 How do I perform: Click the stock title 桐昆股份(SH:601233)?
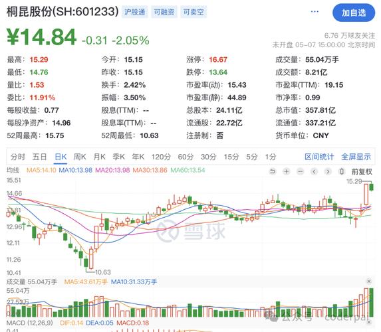pos(63,11)
